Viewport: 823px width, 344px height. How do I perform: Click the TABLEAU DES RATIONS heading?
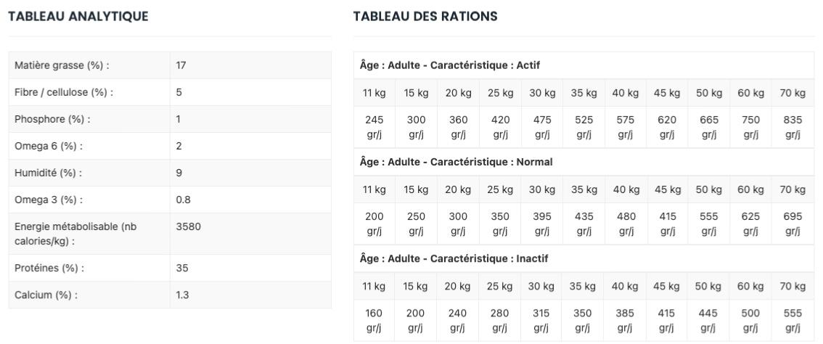pyautogui.click(x=425, y=17)
